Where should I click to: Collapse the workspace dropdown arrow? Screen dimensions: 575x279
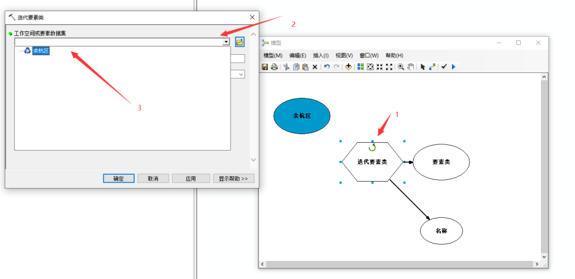coord(226,42)
